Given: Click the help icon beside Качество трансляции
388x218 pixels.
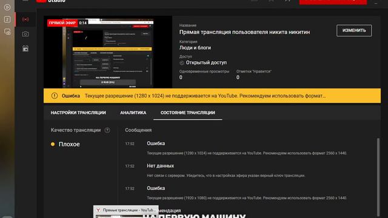Looking at the screenshot, I should click(x=107, y=130).
